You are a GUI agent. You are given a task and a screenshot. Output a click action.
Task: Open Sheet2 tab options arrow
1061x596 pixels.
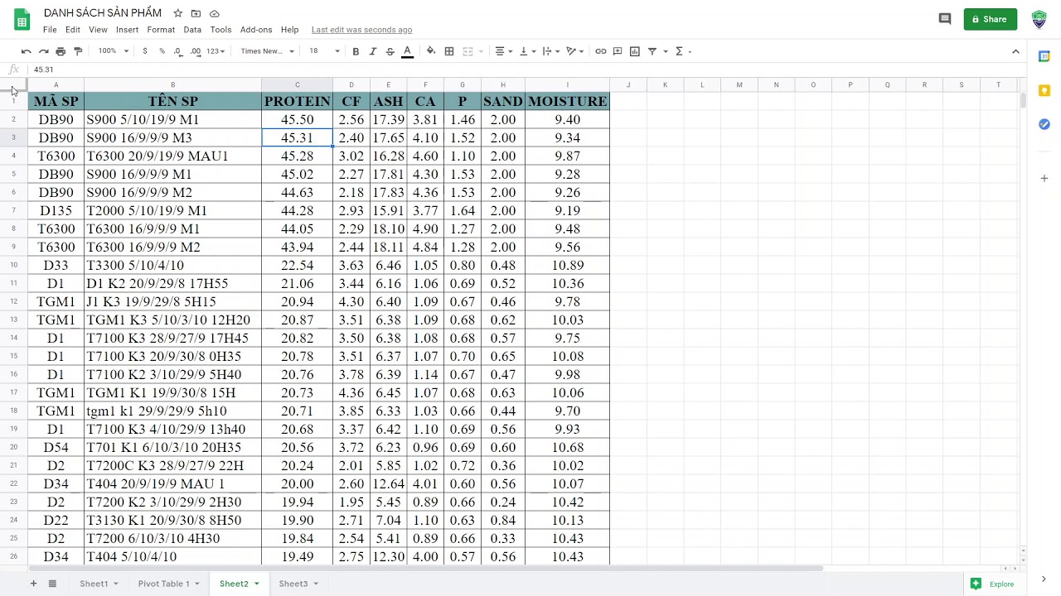[256, 584]
